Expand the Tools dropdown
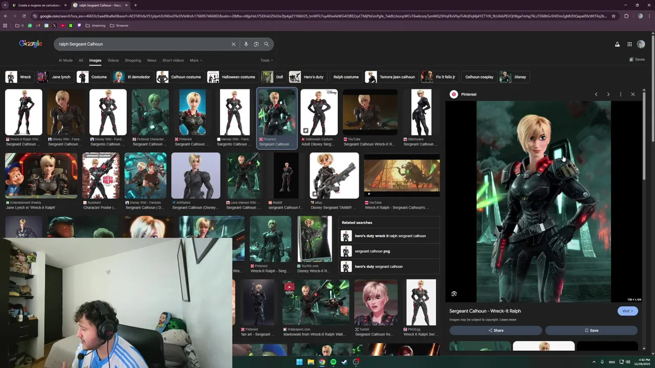655x368 pixels. point(266,60)
